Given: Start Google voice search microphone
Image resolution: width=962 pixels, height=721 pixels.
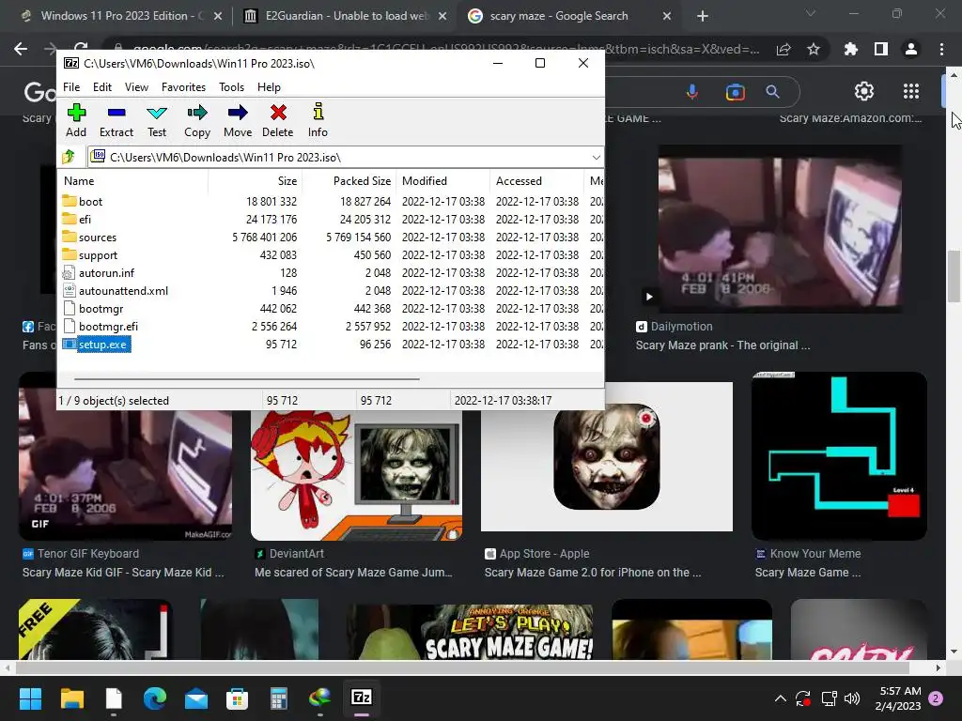Looking at the screenshot, I should pos(692,92).
